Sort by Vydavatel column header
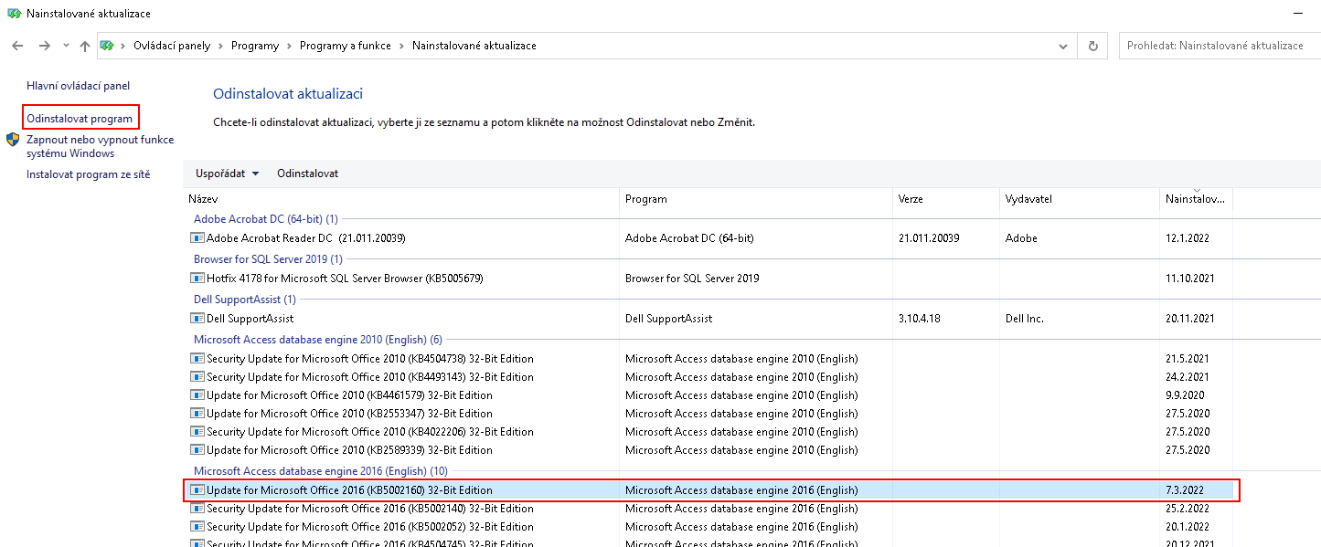This screenshot has height=547, width=1321. (1079, 199)
